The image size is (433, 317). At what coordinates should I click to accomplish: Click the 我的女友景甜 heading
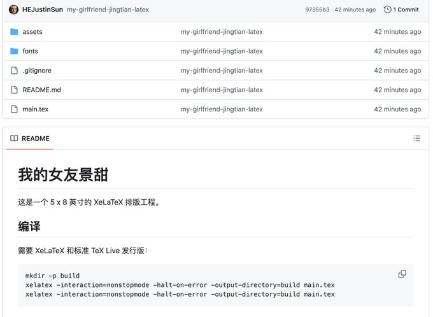[63, 175]
